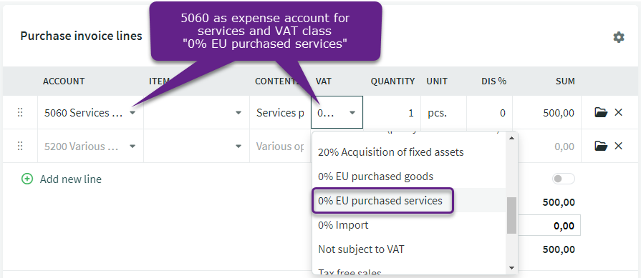Click the folder icon on the 5200 Various row
Screen dimensions: 641x278
coord(600,146)
